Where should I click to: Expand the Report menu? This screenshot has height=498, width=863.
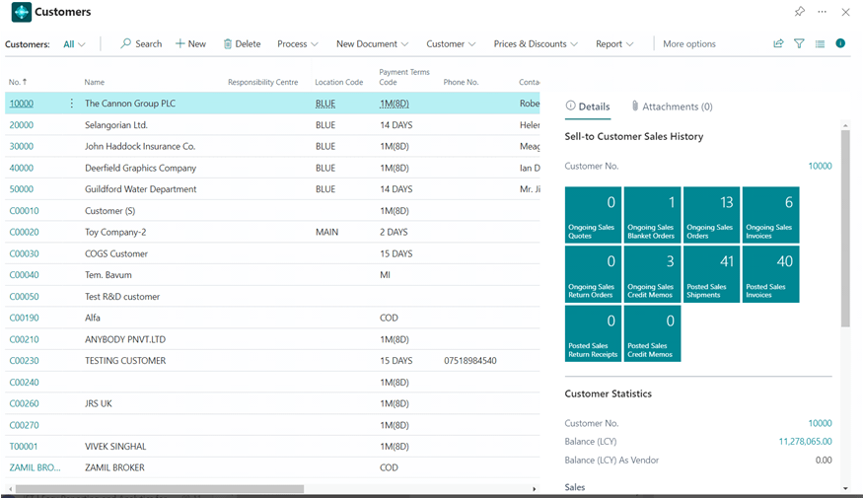(614, 44)
